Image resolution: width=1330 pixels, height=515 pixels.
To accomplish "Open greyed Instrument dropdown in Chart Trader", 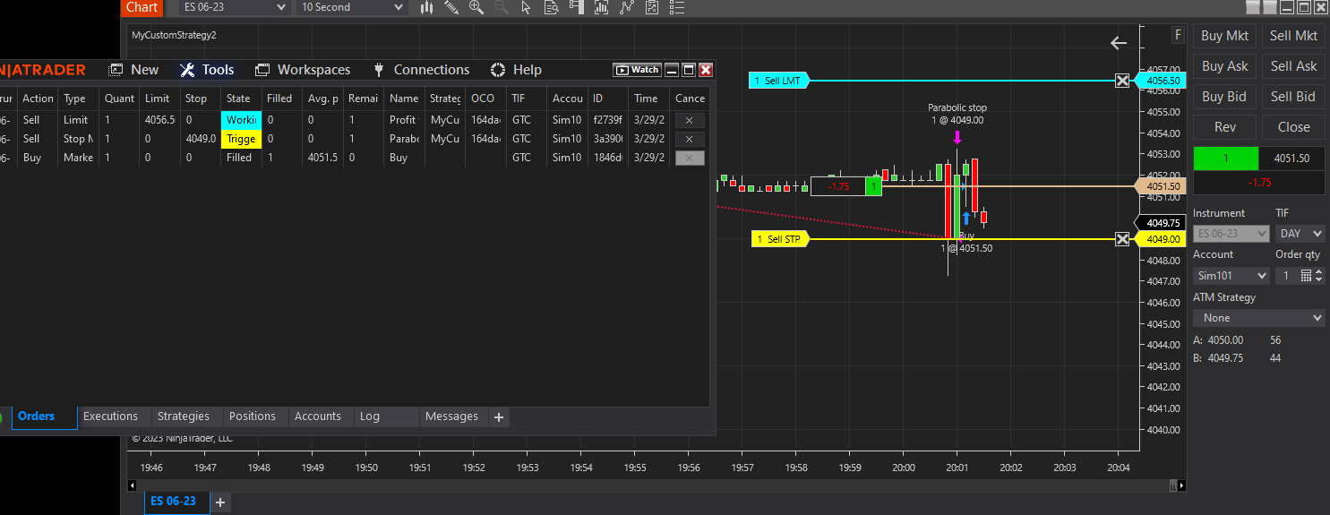I will [x=1231, y=233].
